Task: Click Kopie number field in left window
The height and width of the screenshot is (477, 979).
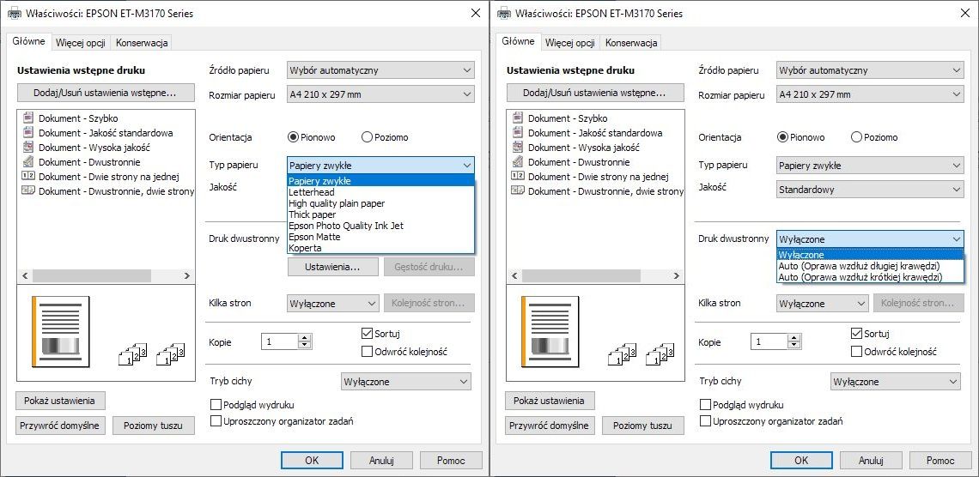Action: (x=280, y=341)
